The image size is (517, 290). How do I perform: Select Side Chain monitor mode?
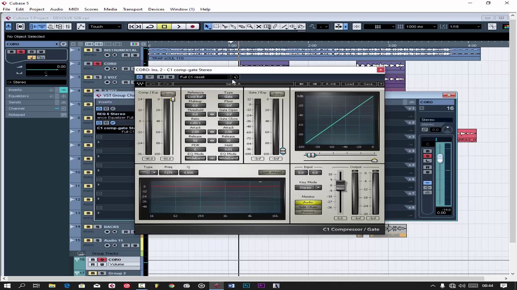pyautogui.click(x=308, y=207)
